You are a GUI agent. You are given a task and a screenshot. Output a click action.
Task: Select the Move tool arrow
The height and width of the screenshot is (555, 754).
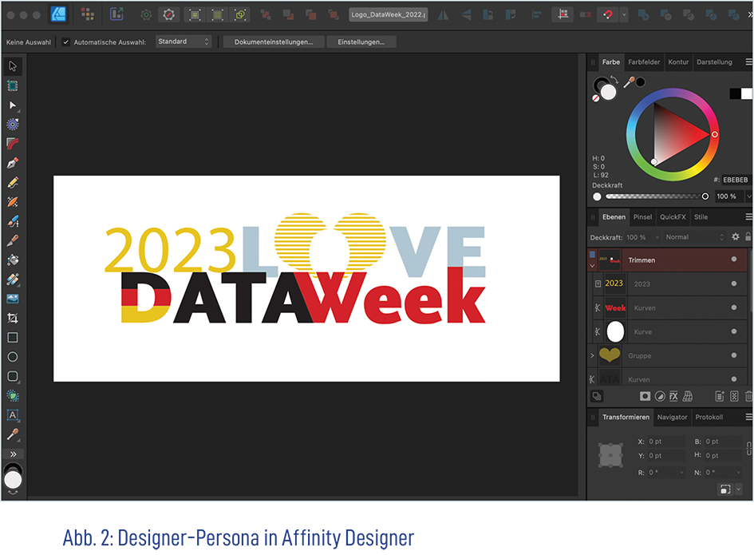pyautogui.click(x=13, y=66)
